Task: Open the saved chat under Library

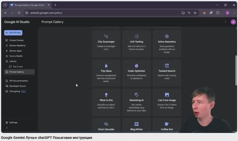Action: (x=17, y=67)
